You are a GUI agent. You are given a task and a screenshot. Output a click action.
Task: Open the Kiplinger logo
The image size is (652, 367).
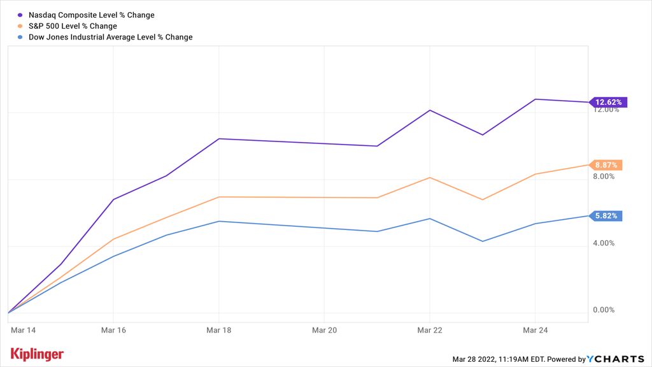[37, 354]
